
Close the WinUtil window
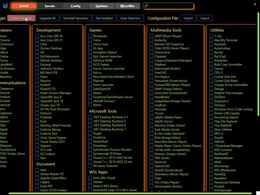pyautogui.click(x=255, y=4)
